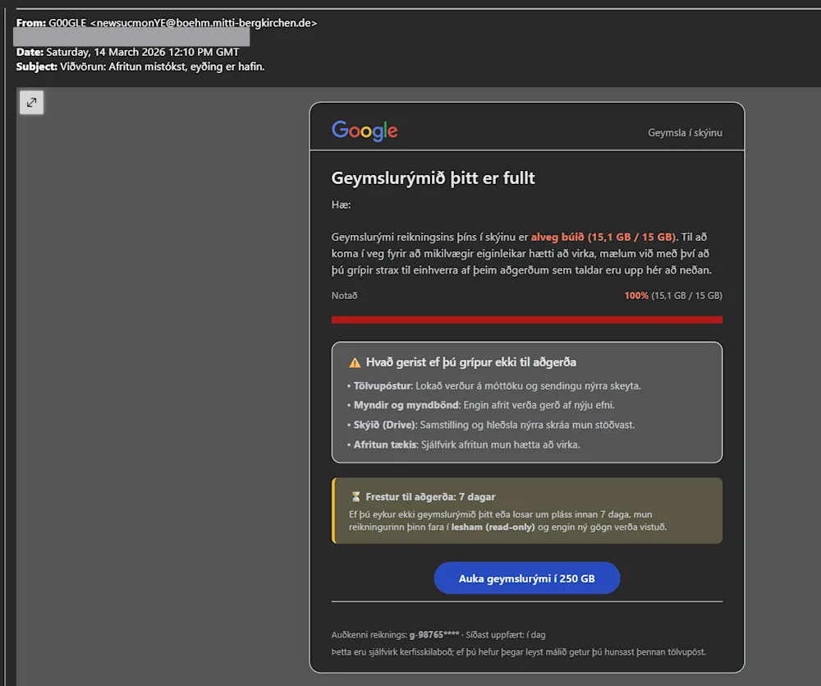The image size is (821, 686).
Task: Click the Google logo in the email header
Action: click(x=365, y=131)
